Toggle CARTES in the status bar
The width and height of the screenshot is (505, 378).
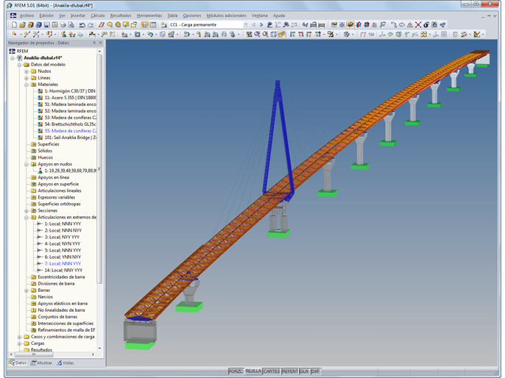[272, 371]
